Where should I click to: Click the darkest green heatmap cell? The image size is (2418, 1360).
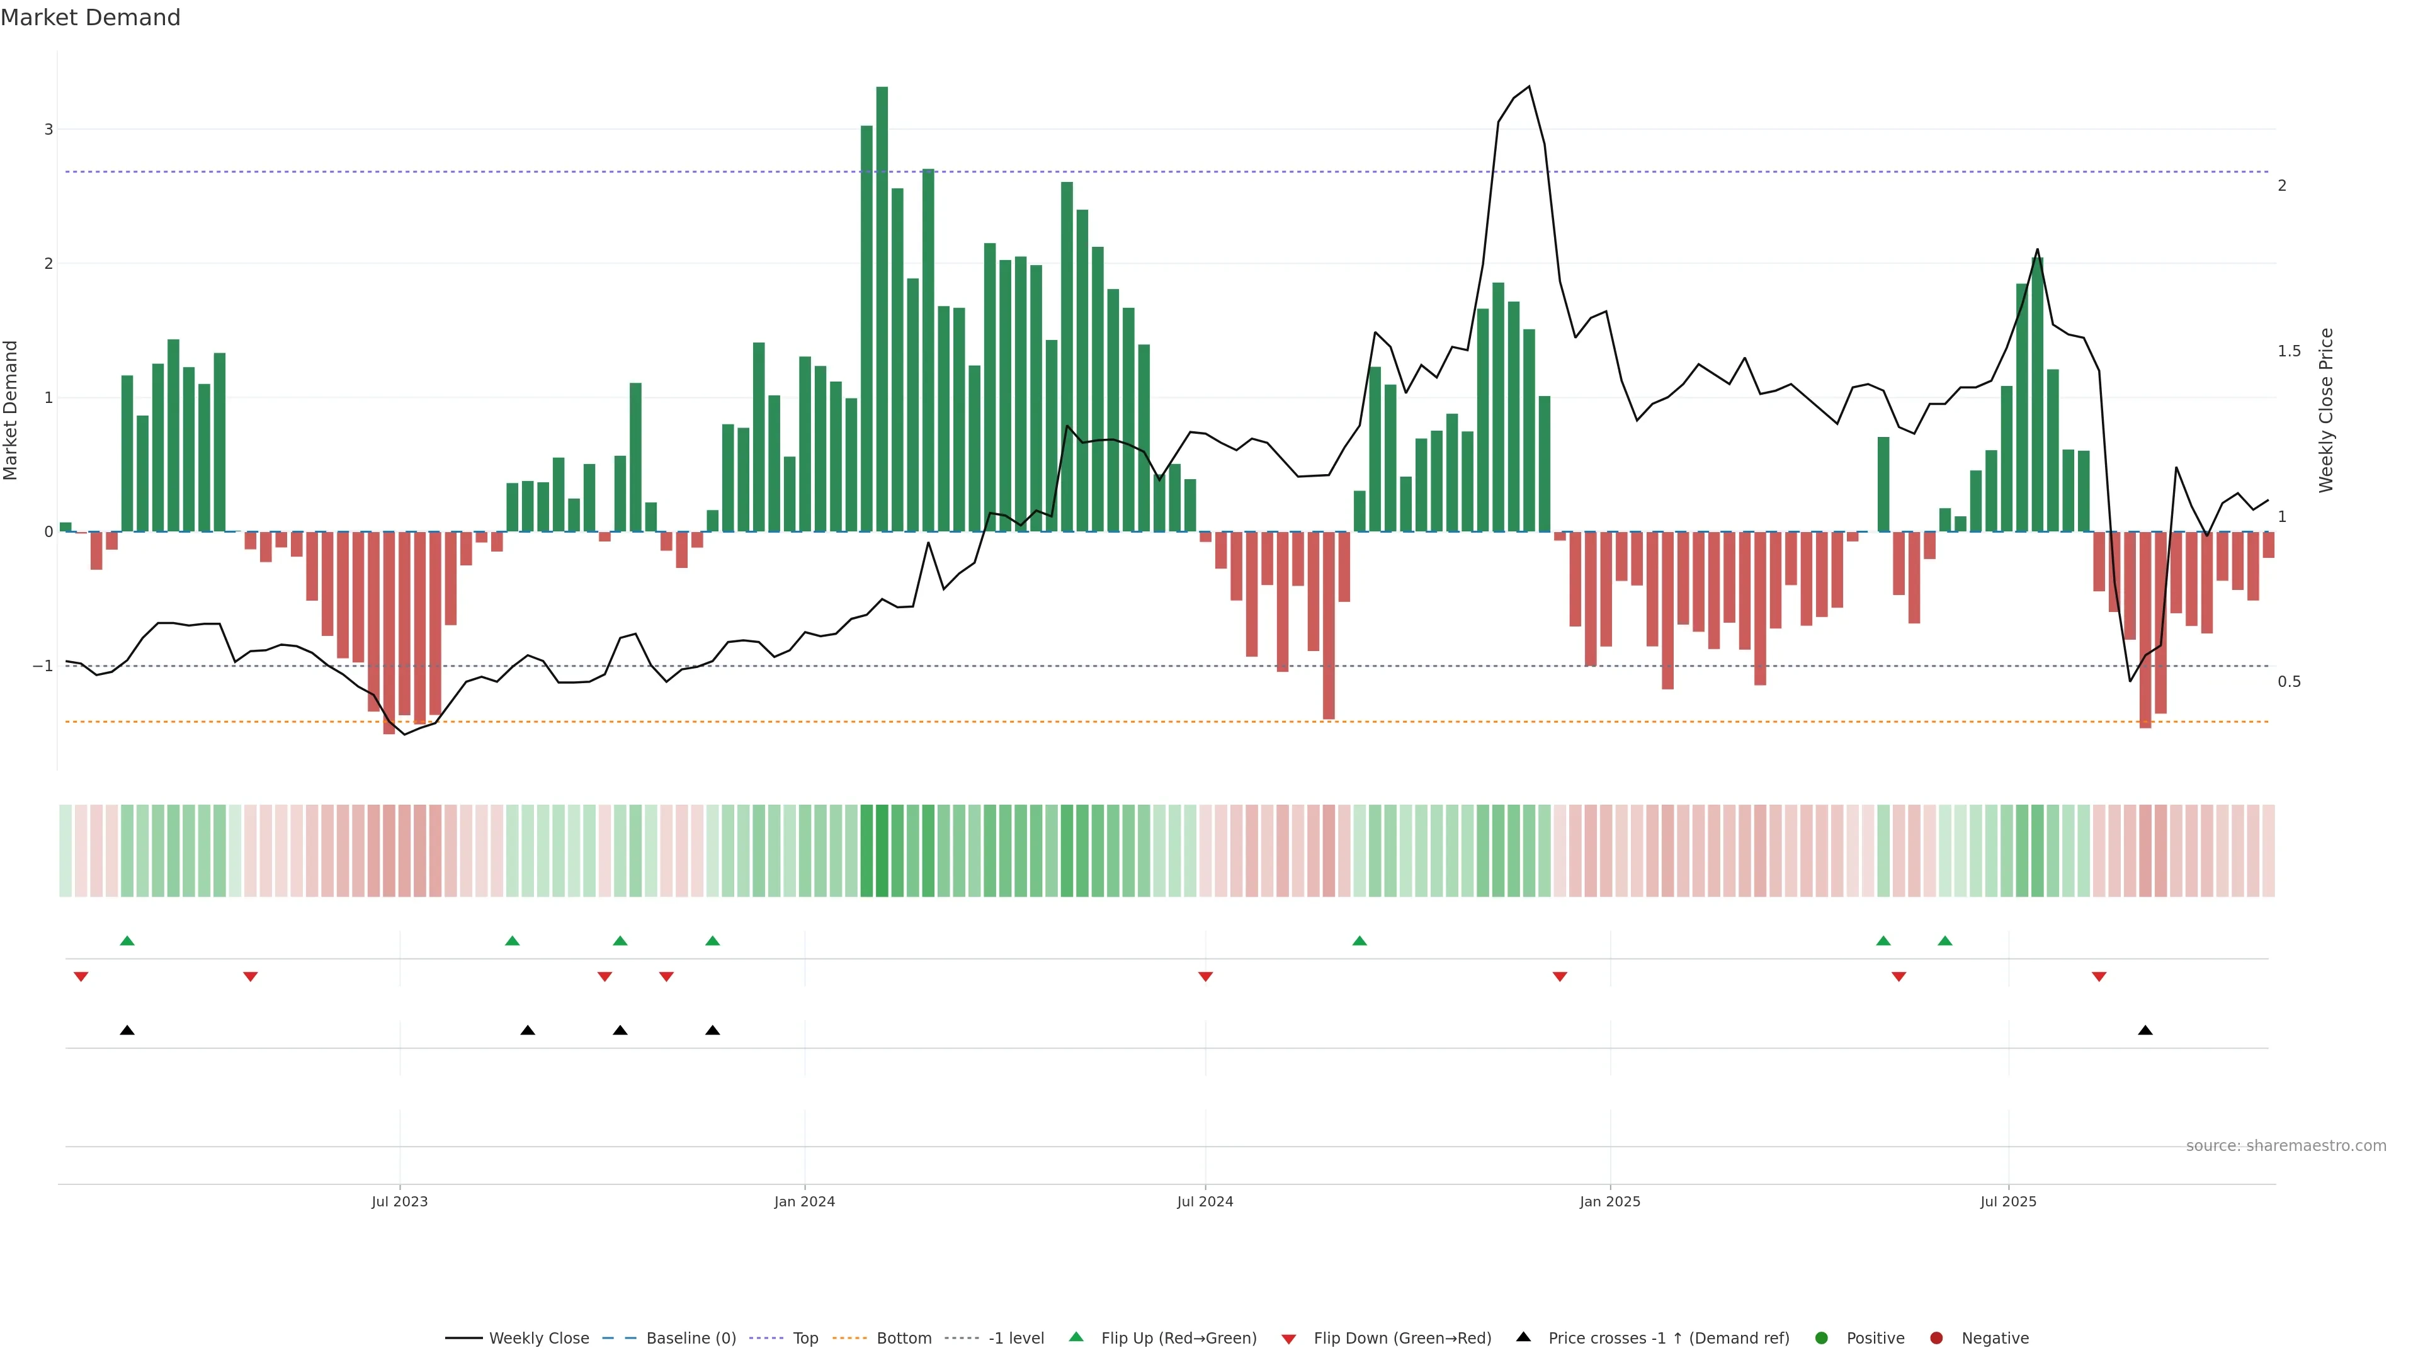tap(882, 851)
